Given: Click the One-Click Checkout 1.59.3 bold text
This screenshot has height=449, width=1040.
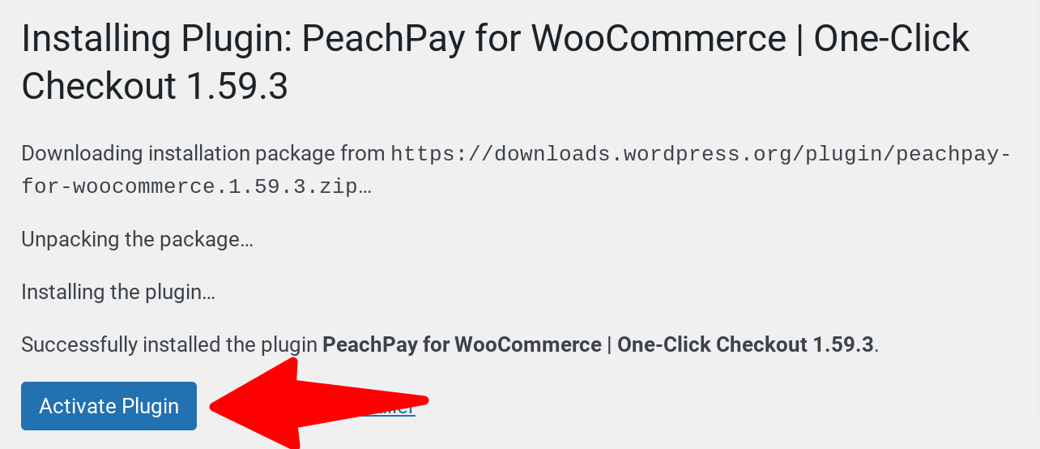Looking at the screenshot, I should tap(745, 344).
